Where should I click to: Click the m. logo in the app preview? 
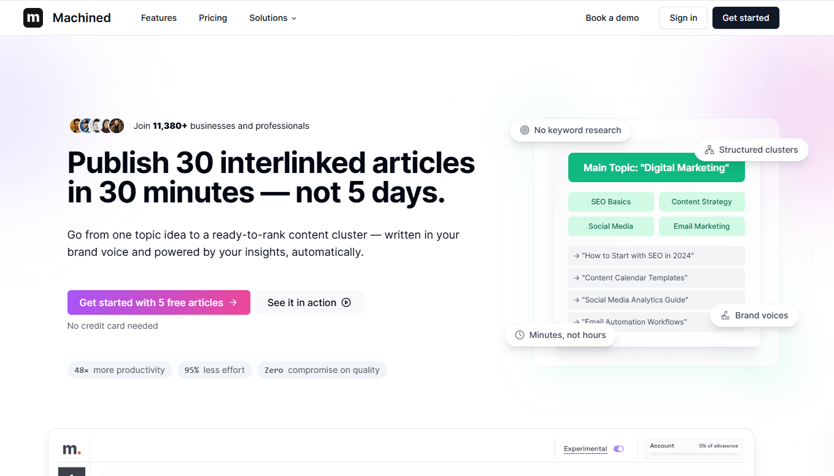click(71, 449)
